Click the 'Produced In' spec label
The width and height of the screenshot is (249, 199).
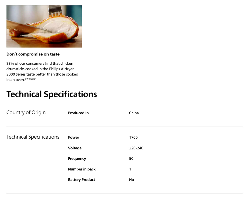[x=78, y=113]
